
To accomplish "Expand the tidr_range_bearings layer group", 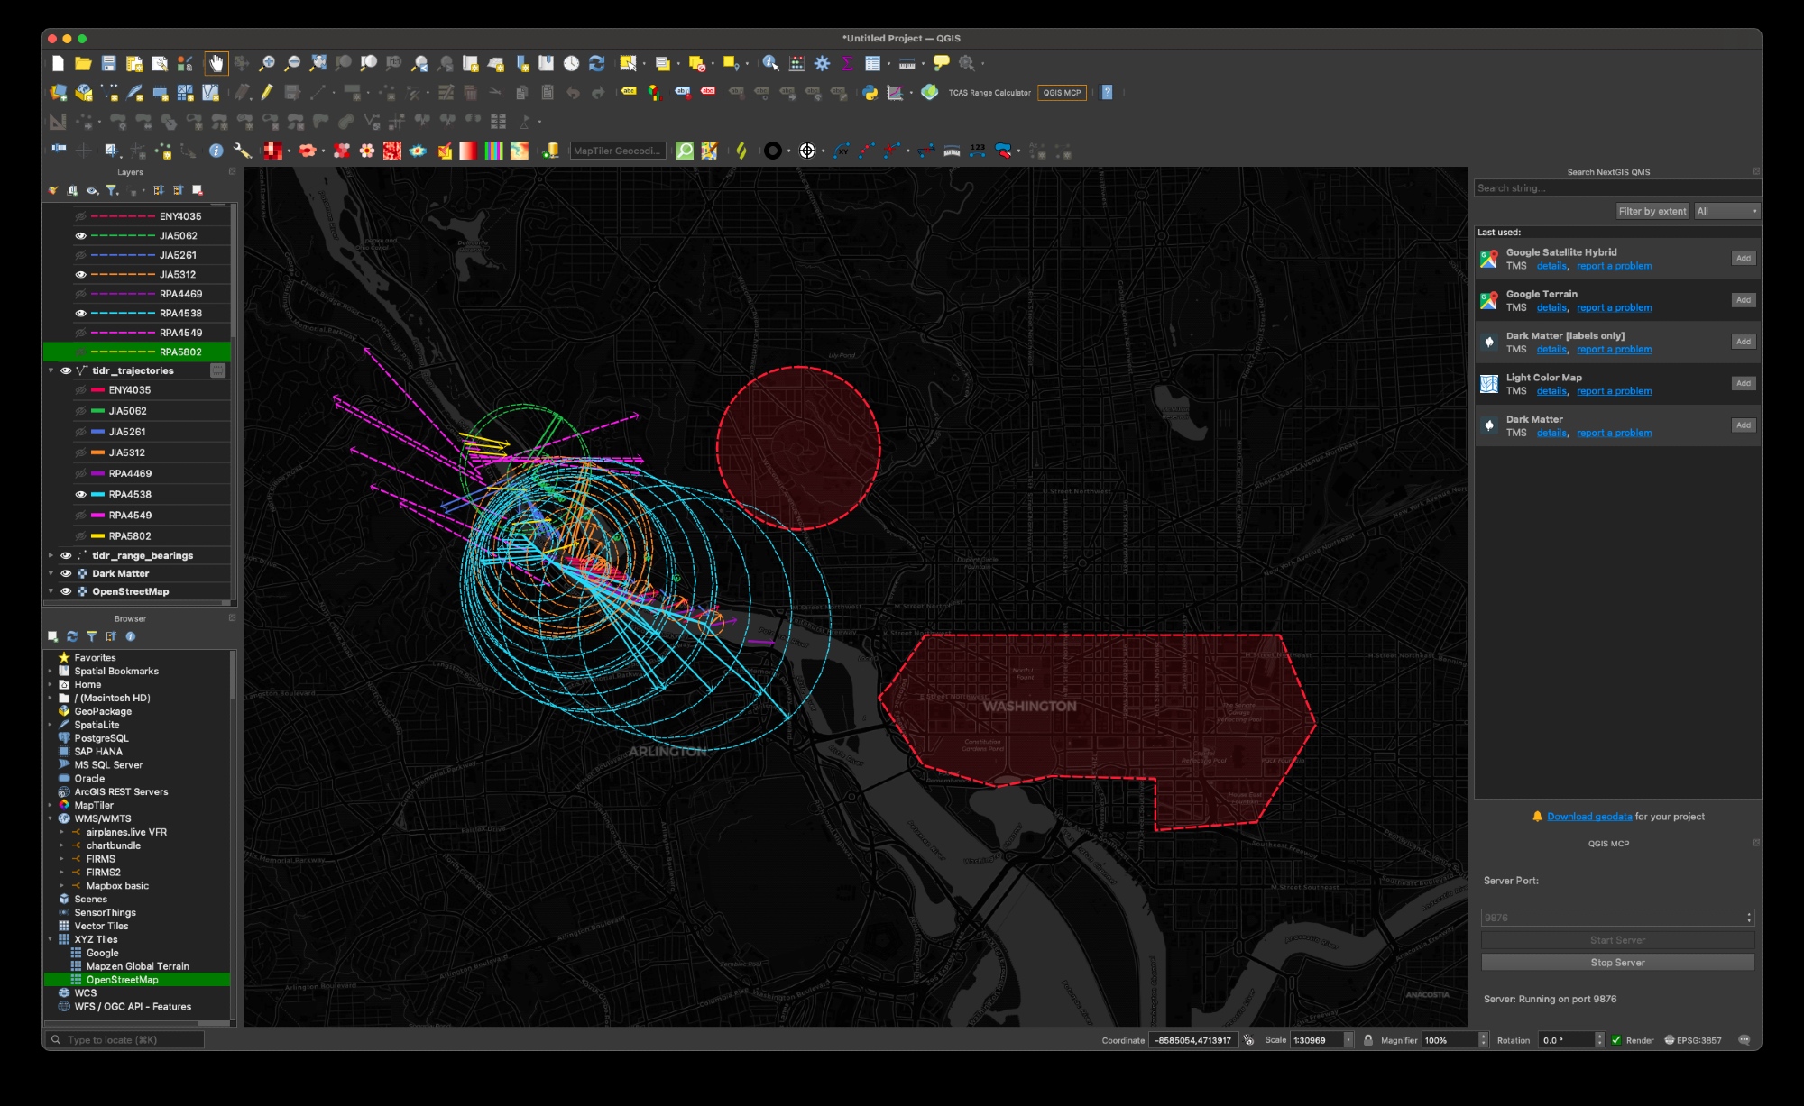I will click(51, 555).
